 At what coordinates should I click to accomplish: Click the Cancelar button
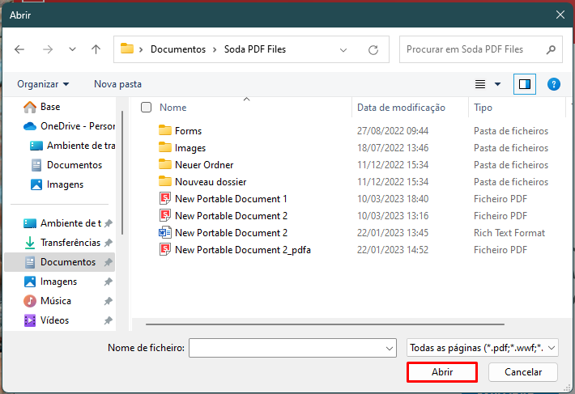[523, 372]
